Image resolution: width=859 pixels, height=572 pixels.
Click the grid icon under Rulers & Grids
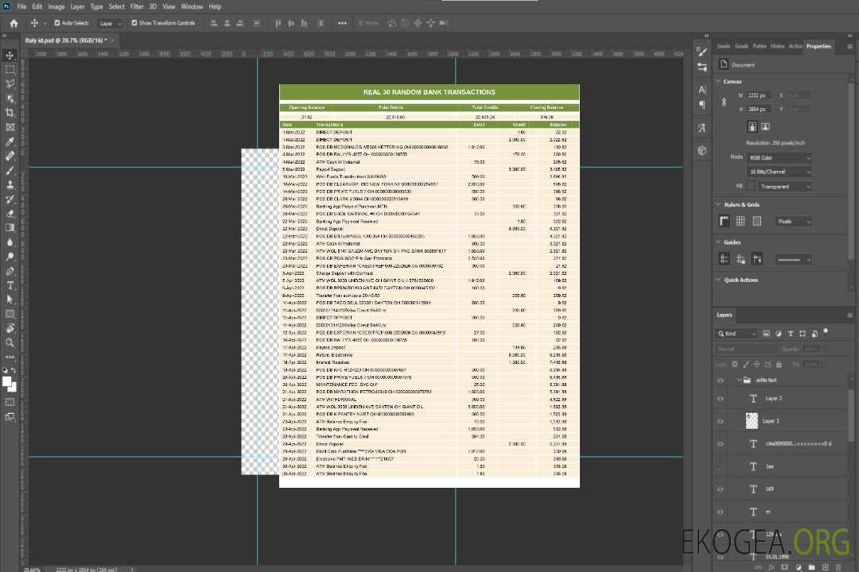tap(740, 222)
